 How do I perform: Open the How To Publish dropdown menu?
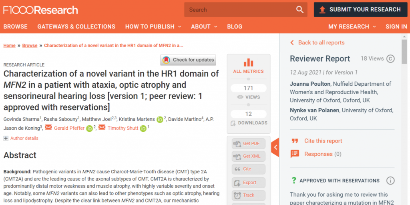click(x=153, y=26)
